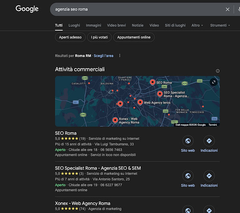This screenshot has height=213, width=240.
Task: Click the Google logo
Action: [27, 9]
